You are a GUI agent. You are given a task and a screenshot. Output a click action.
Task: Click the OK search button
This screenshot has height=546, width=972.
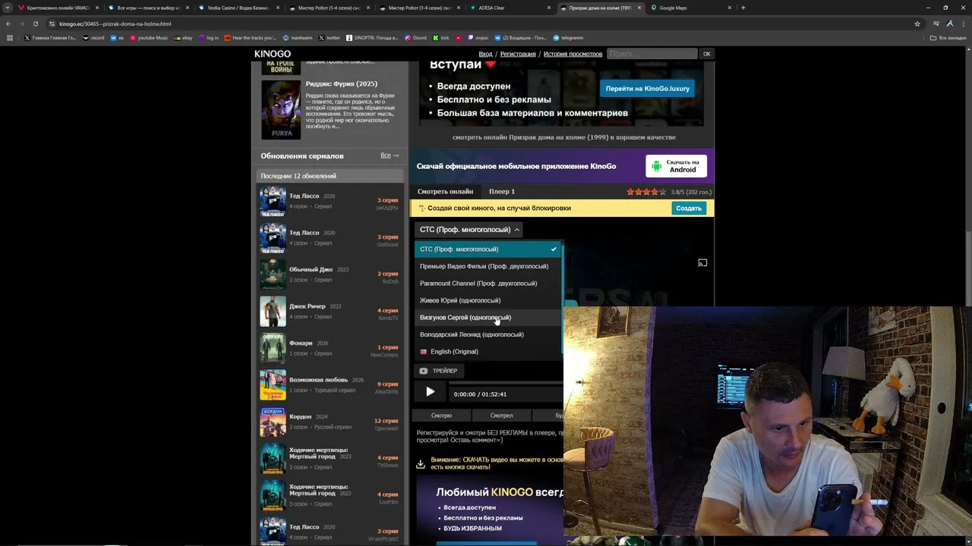pyautogui.click(x=706, y=54)
